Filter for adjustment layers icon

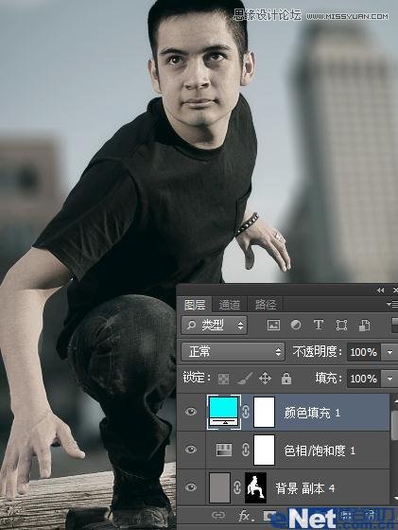[x=296, y=326]
